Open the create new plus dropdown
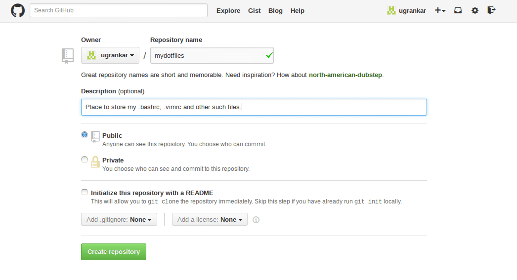This screenshot has width=517, height=280. 440,10
